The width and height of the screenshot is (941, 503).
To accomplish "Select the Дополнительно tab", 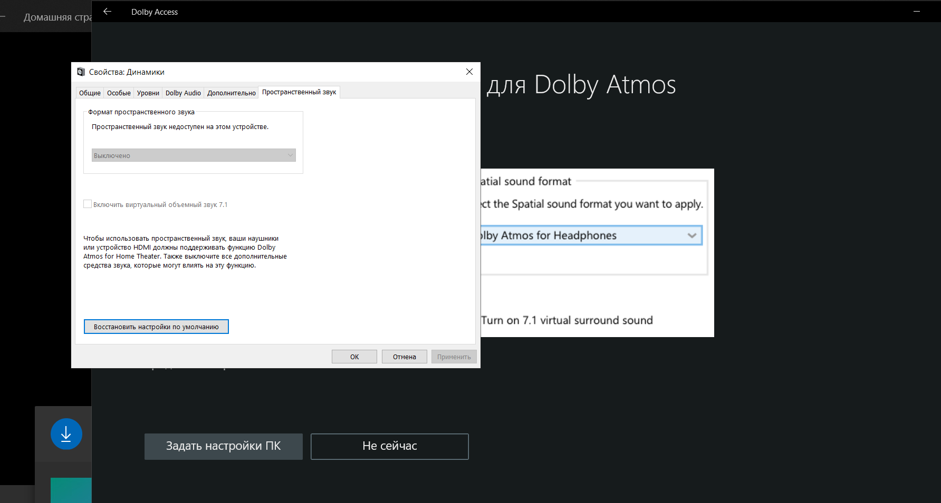I will click(232, 93).
